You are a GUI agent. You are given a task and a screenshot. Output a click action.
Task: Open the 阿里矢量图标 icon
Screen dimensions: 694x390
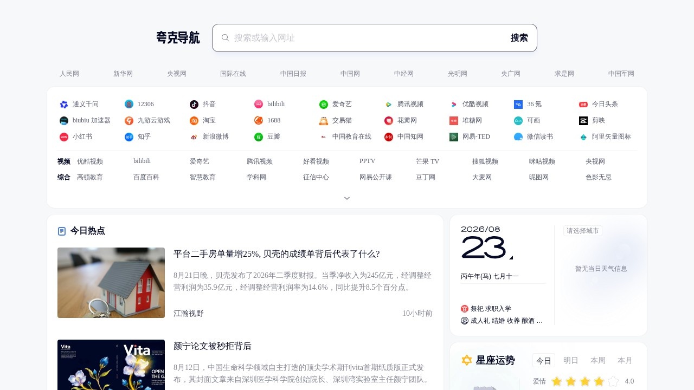583,136
